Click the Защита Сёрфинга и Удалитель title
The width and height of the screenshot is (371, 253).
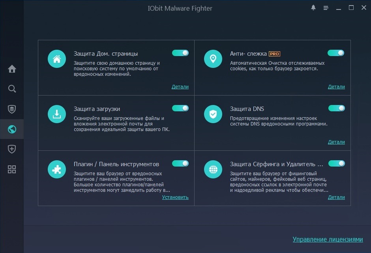[276, 164]
